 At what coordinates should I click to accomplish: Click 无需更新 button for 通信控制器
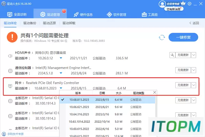coord(183,70)
